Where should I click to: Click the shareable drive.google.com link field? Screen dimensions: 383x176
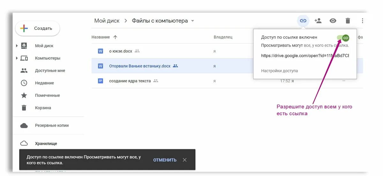(x=305, y=55)
